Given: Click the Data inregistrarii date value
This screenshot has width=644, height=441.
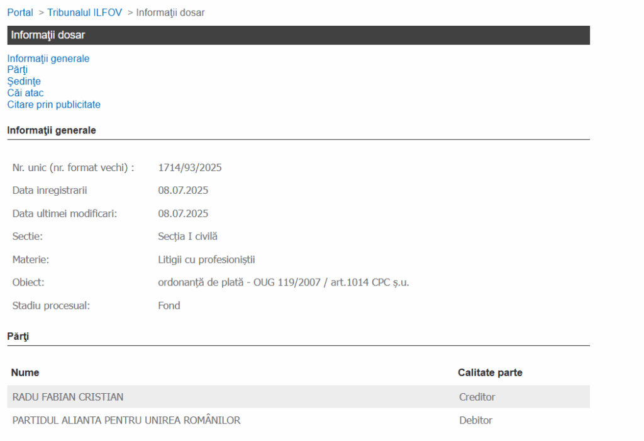Looking at the screenshot, I should (x=183, y=191).
